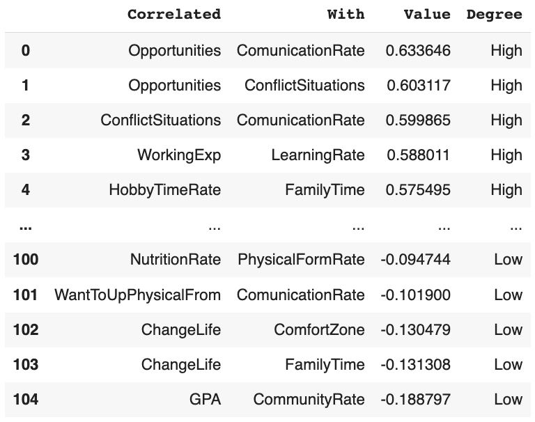The image size is (535, 422).
Task: Select the GPA cell
Action: [x=207, y=399]
